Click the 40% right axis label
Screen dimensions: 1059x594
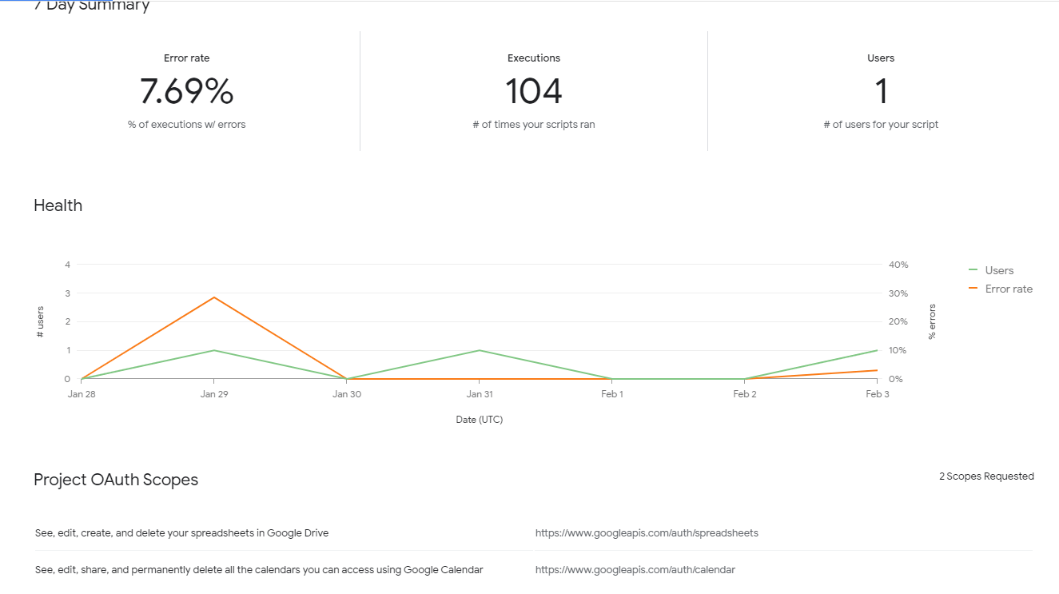[x=898, y=265]
